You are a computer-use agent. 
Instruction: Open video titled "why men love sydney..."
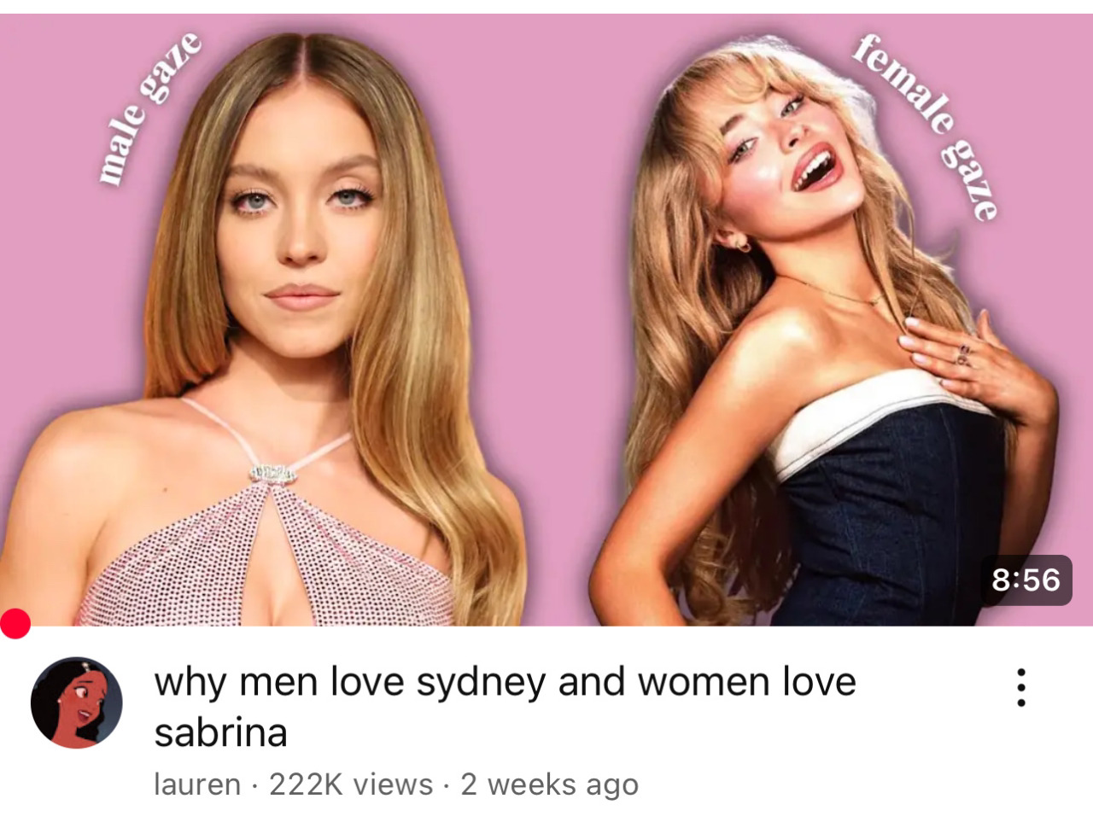pyautogui.click(x=505, y=707)
